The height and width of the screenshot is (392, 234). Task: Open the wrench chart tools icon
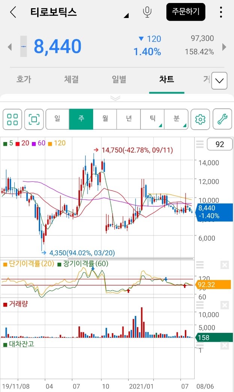(x=222, y=119)
